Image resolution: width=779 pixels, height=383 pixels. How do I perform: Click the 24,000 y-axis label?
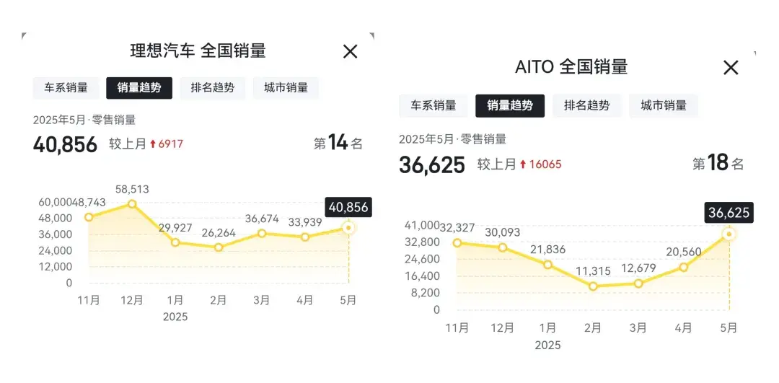[55, 250]
